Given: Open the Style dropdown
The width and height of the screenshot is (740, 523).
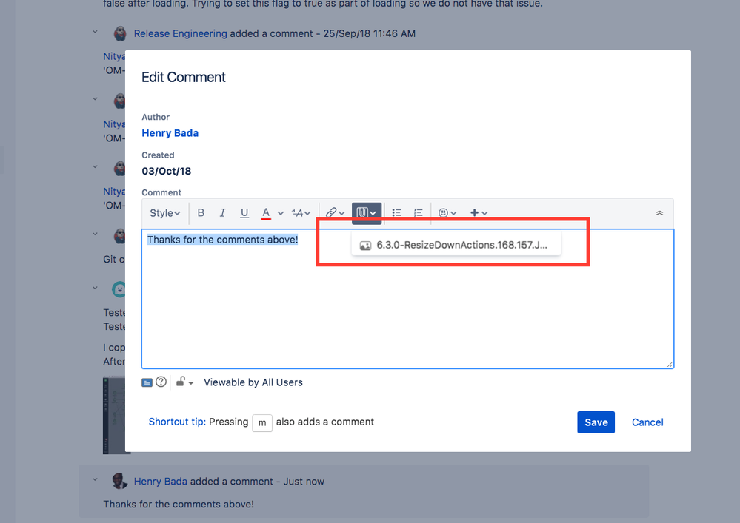Looking at the screenshot, I should point(164,213).
